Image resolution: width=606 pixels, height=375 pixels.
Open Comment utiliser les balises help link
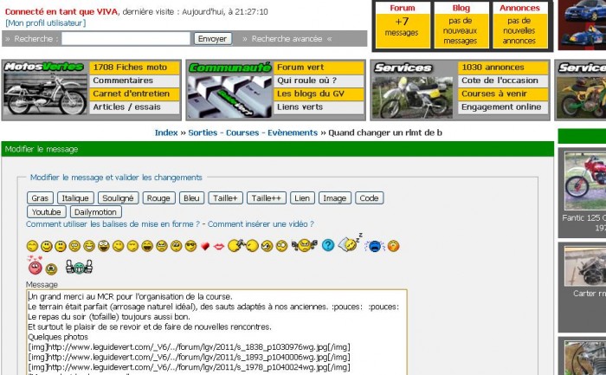click(113, 224)
